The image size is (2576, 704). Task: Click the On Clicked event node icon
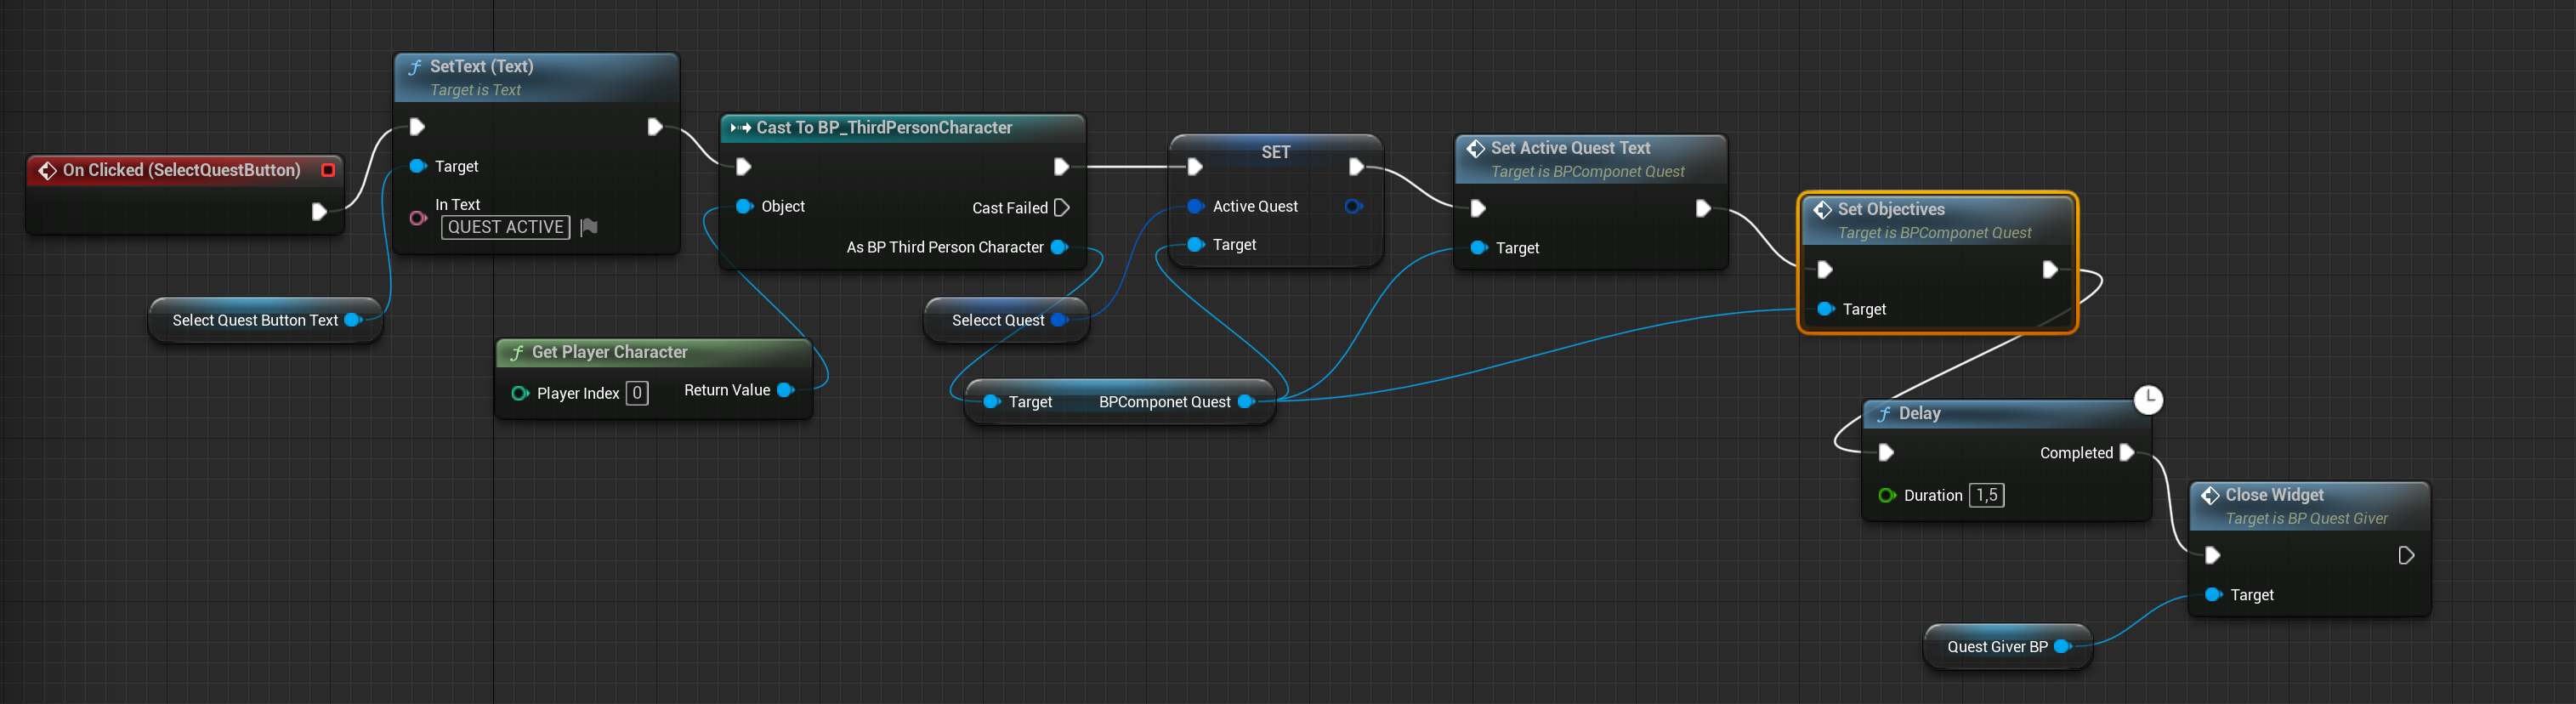coord(47,171)
